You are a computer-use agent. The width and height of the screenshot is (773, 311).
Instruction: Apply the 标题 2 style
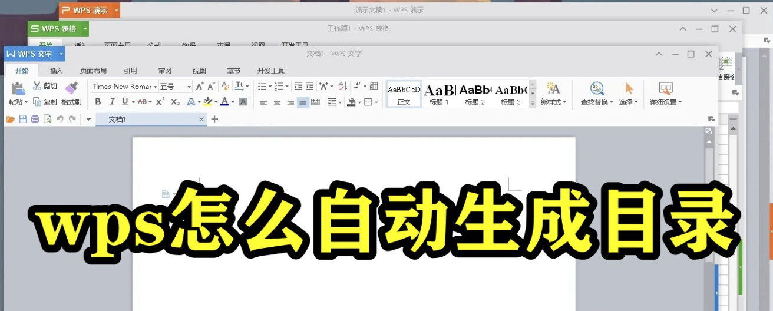475,94
